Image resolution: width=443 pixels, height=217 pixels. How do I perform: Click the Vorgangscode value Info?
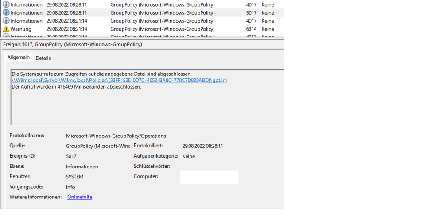point(70,187)
